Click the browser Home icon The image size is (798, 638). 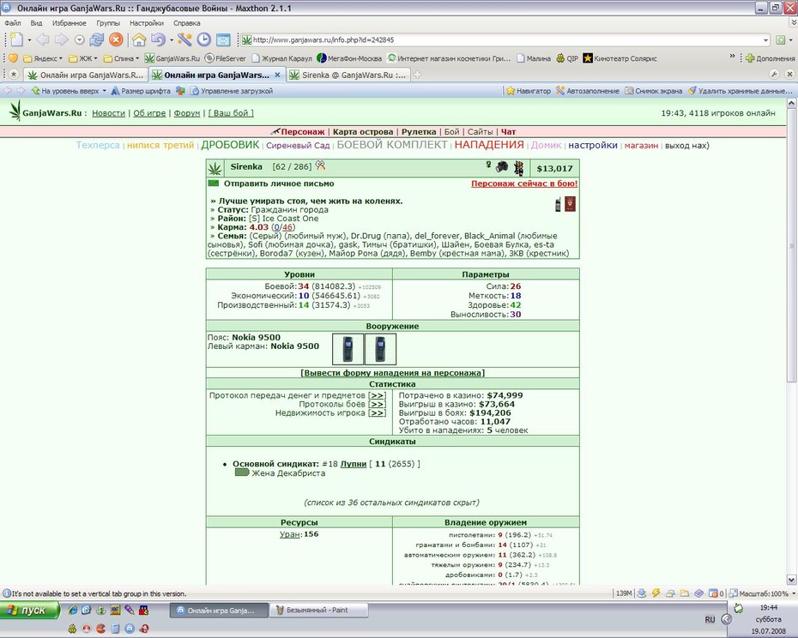[139, 39]
